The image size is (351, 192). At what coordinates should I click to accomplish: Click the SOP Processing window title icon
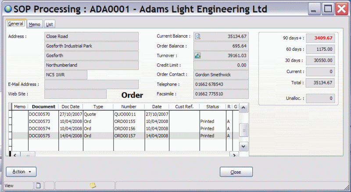tap(8, 9)
